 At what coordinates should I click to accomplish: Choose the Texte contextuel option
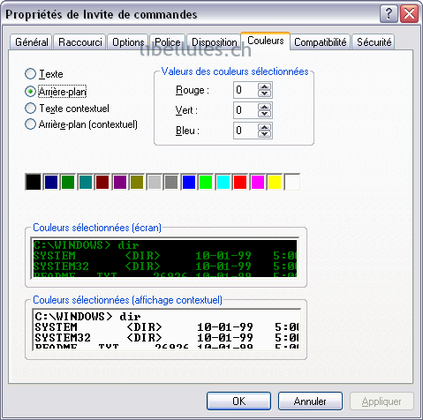point(30,109)
